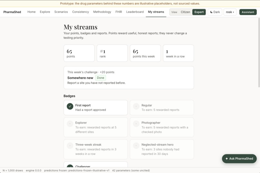
Task: Switch view to Citizen mode
Action: pos(185,12)
